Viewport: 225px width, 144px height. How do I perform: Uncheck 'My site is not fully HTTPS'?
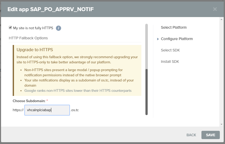coord(10,27)
